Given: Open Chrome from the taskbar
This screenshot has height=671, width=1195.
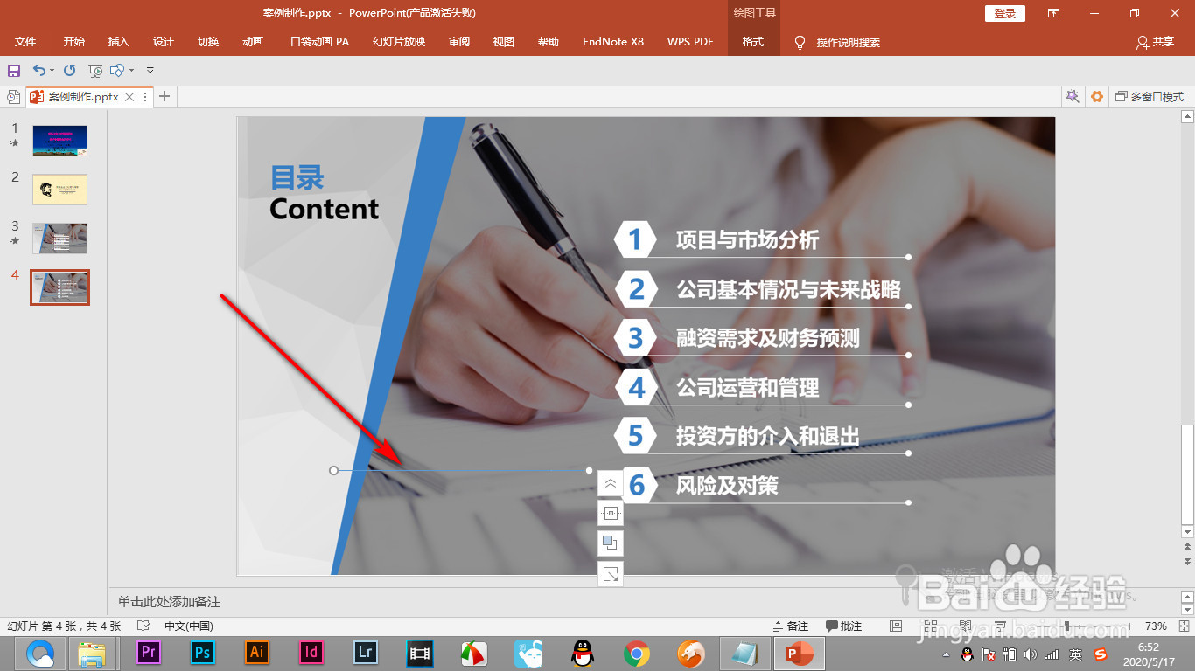Looking at the screenshot, I should (637, 653).
